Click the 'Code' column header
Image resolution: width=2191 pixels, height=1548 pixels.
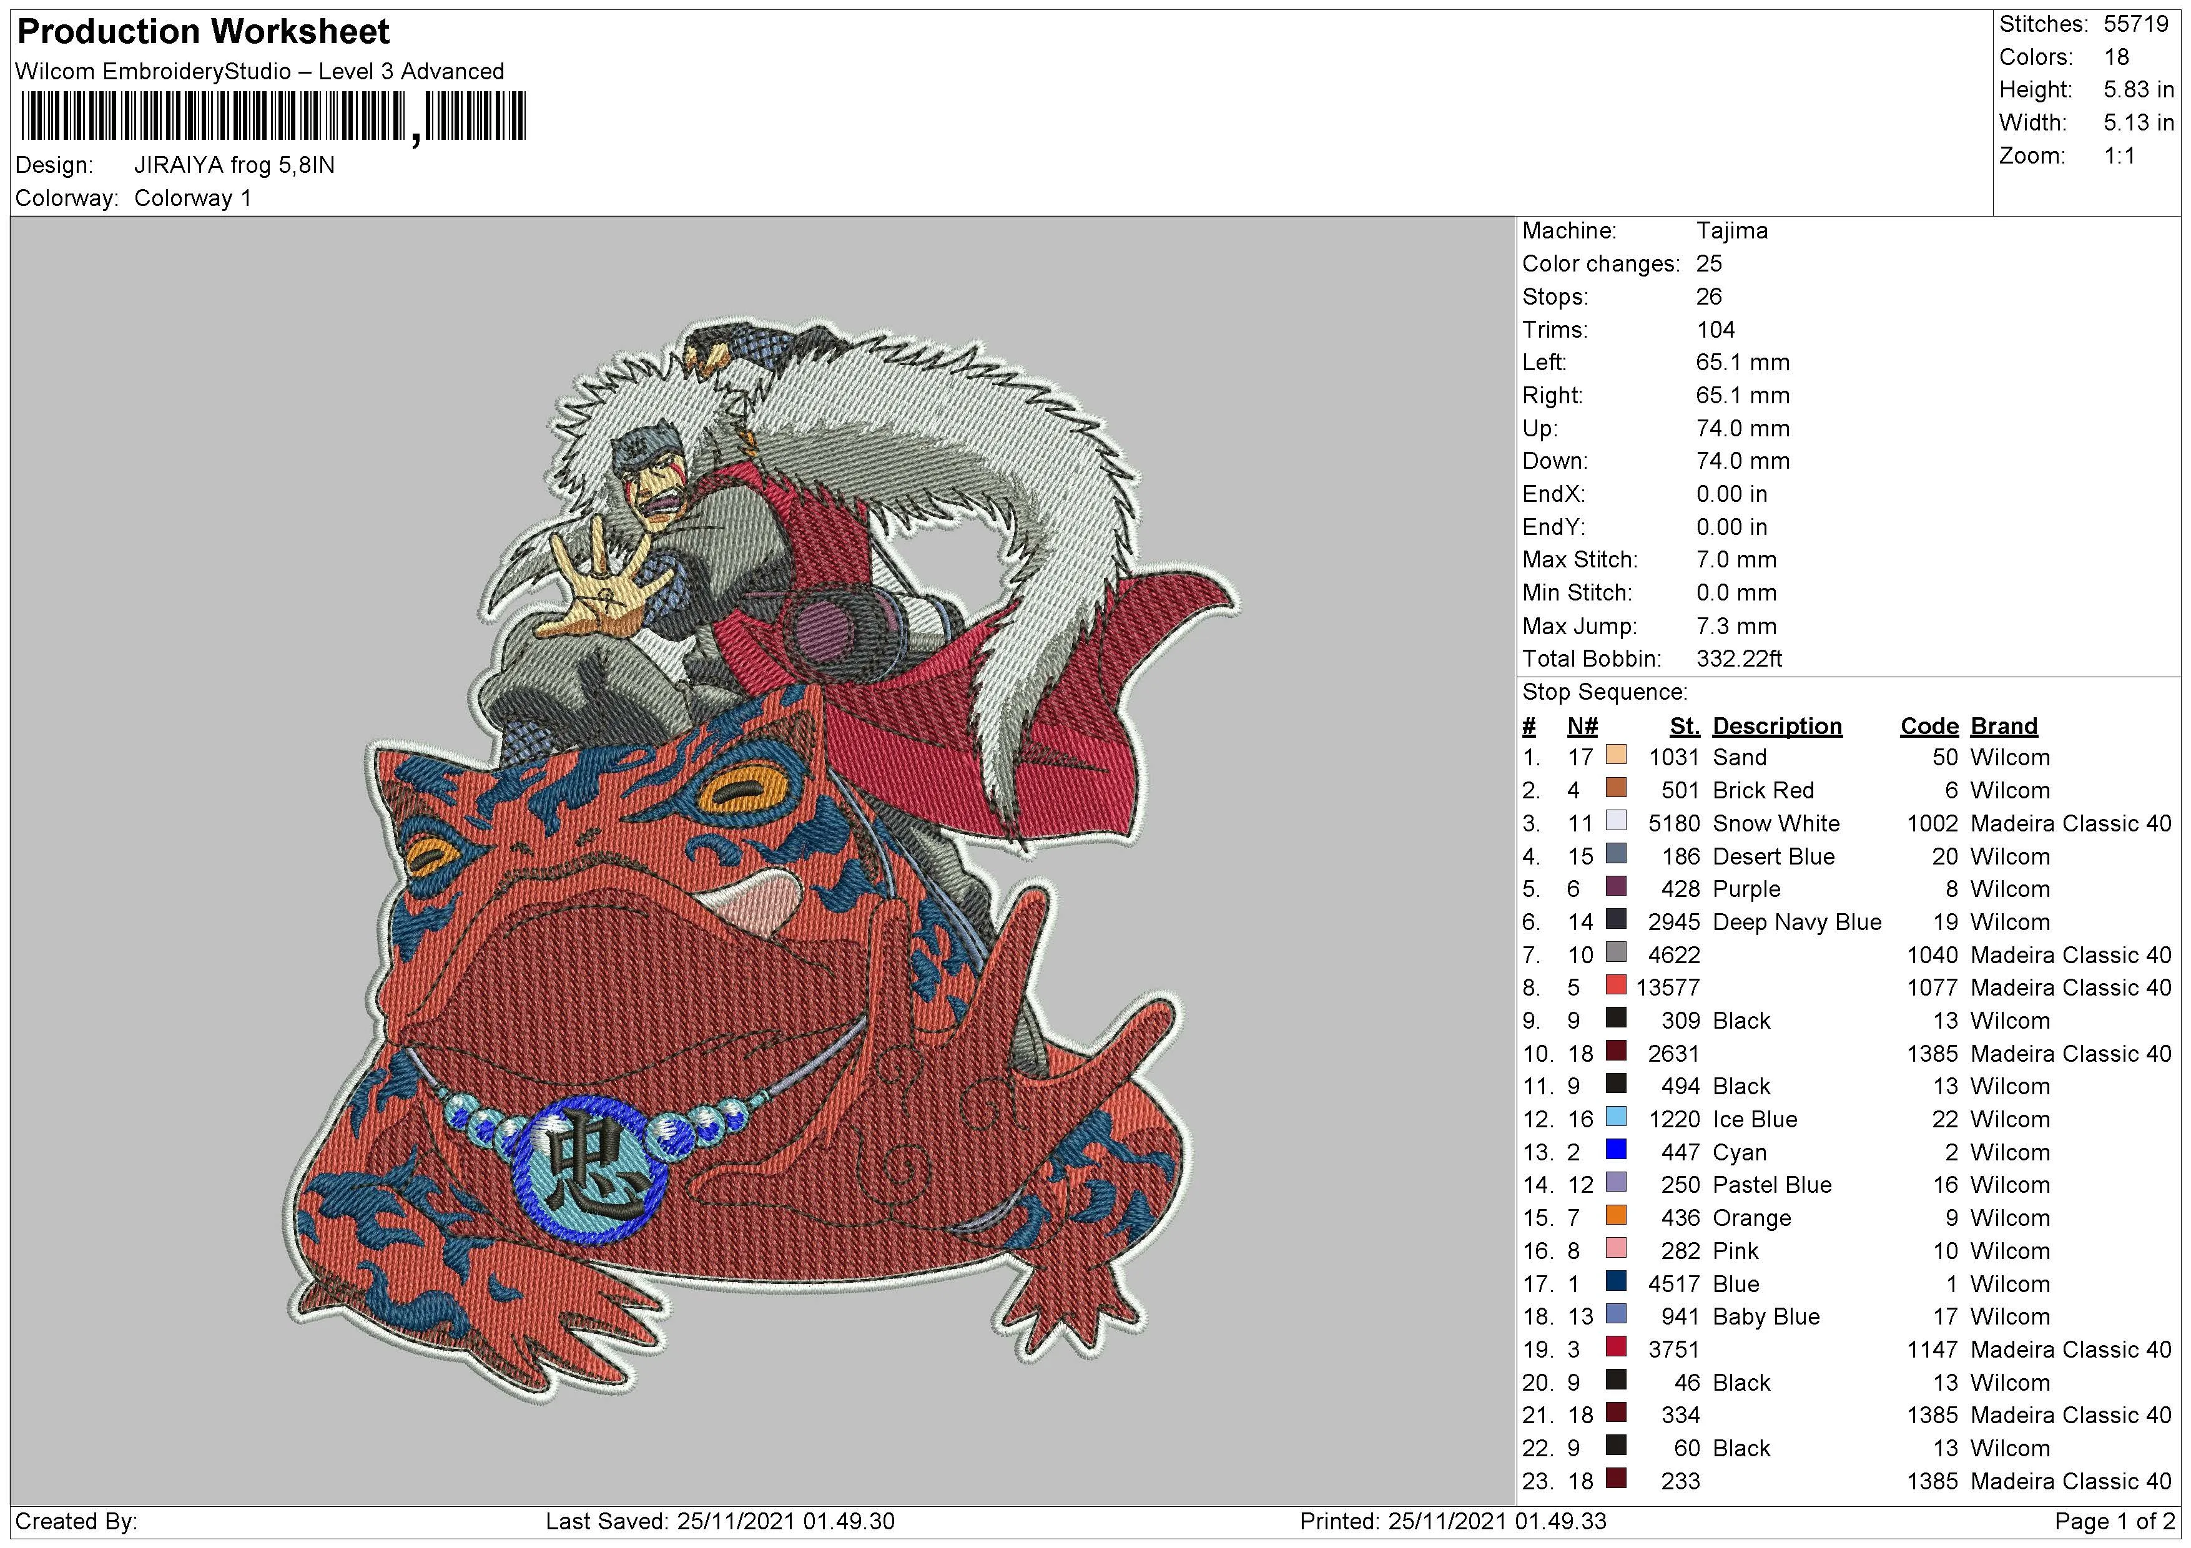(1929, 726)
